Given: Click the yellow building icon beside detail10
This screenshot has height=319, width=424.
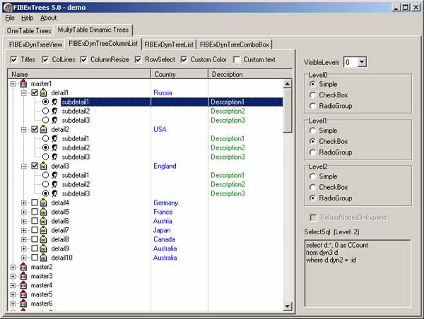Looking at the screenshot, I should [44, 258].
